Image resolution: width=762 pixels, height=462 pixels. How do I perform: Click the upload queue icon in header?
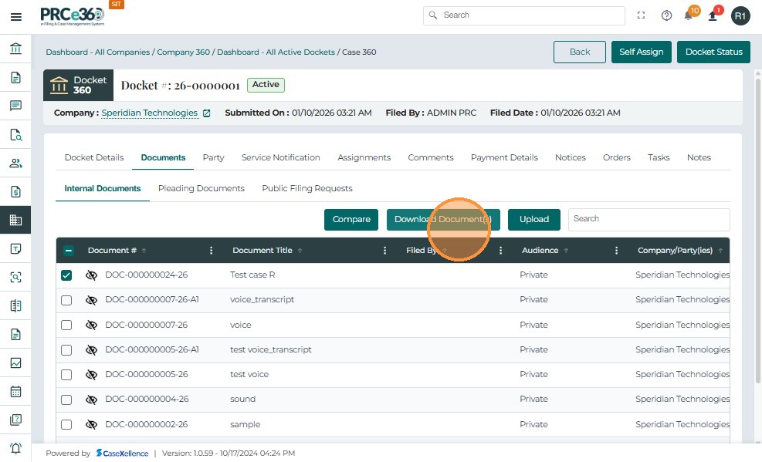point(713,15)
